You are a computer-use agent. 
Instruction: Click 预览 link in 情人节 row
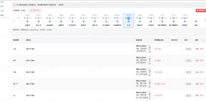click(x=202, y=84)
